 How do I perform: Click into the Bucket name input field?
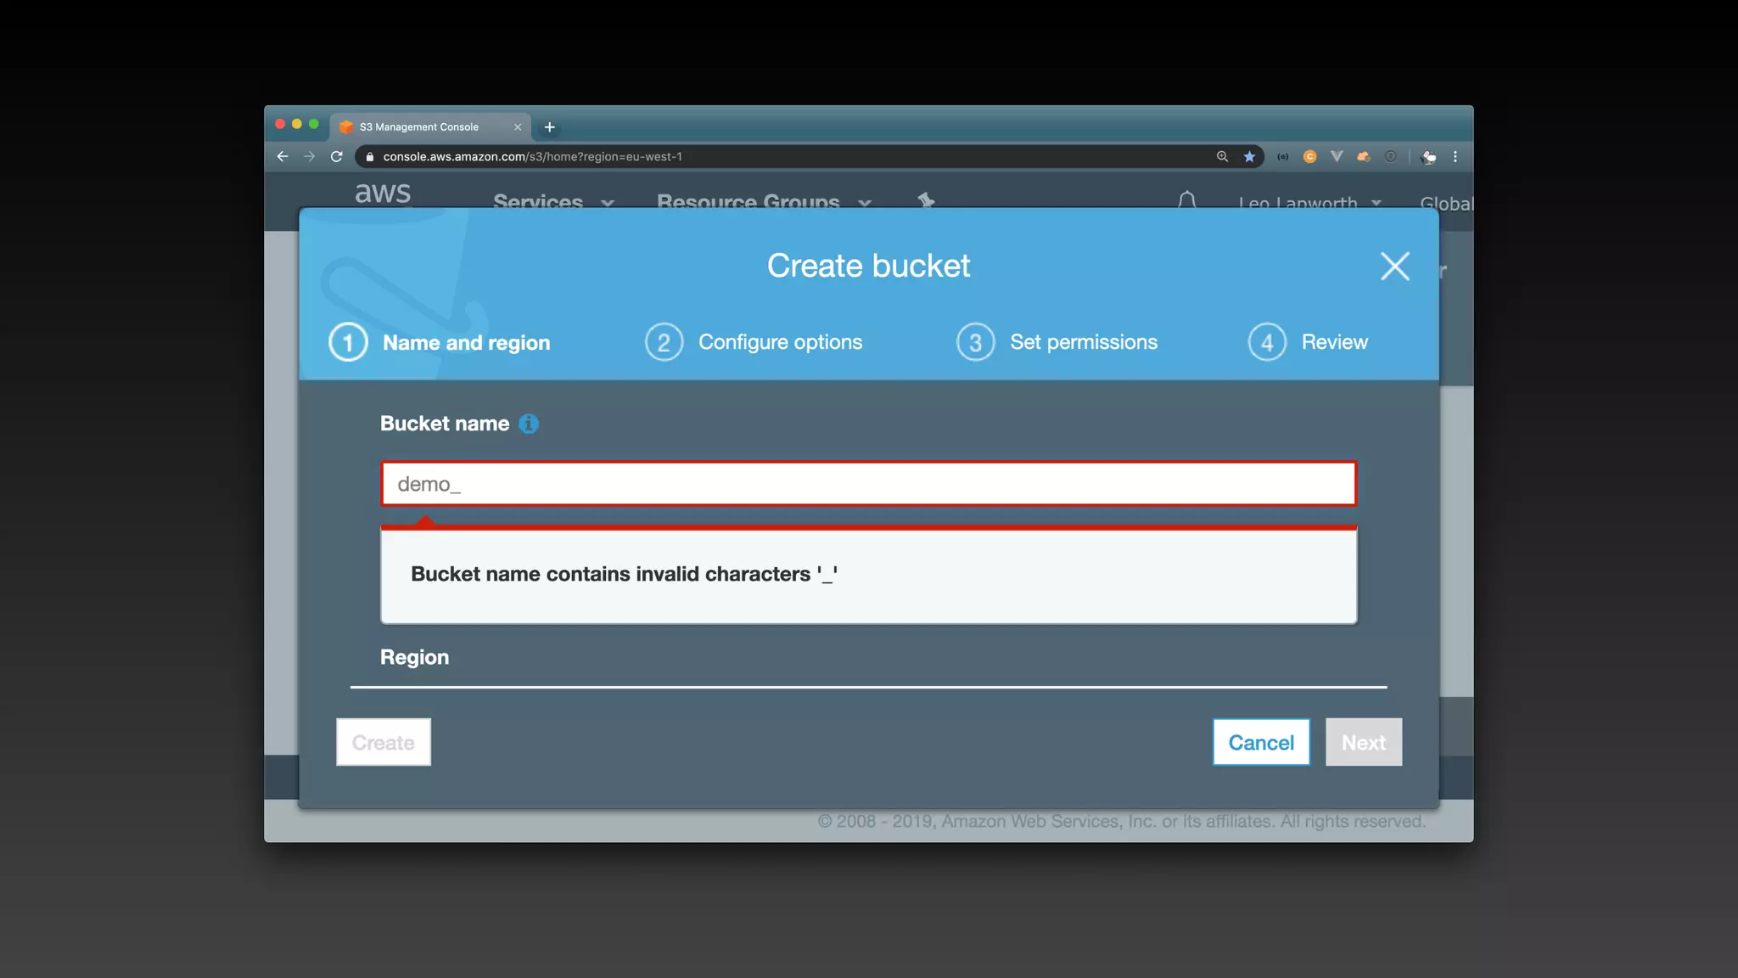coord(868,484)
